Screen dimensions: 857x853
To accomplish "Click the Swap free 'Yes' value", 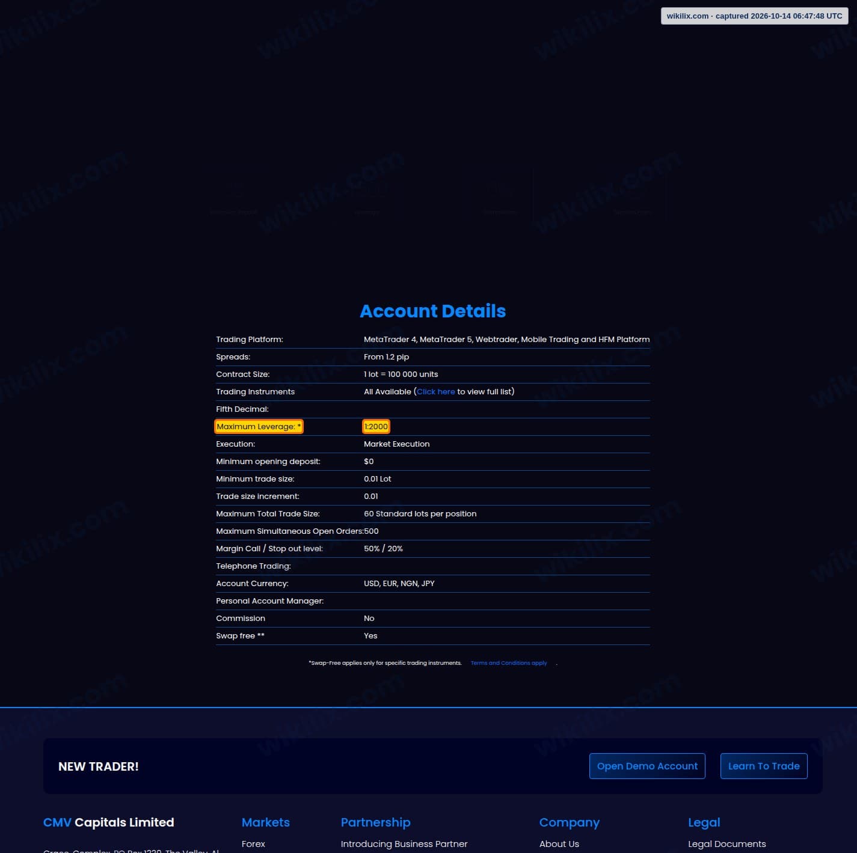I will point(370,635).
